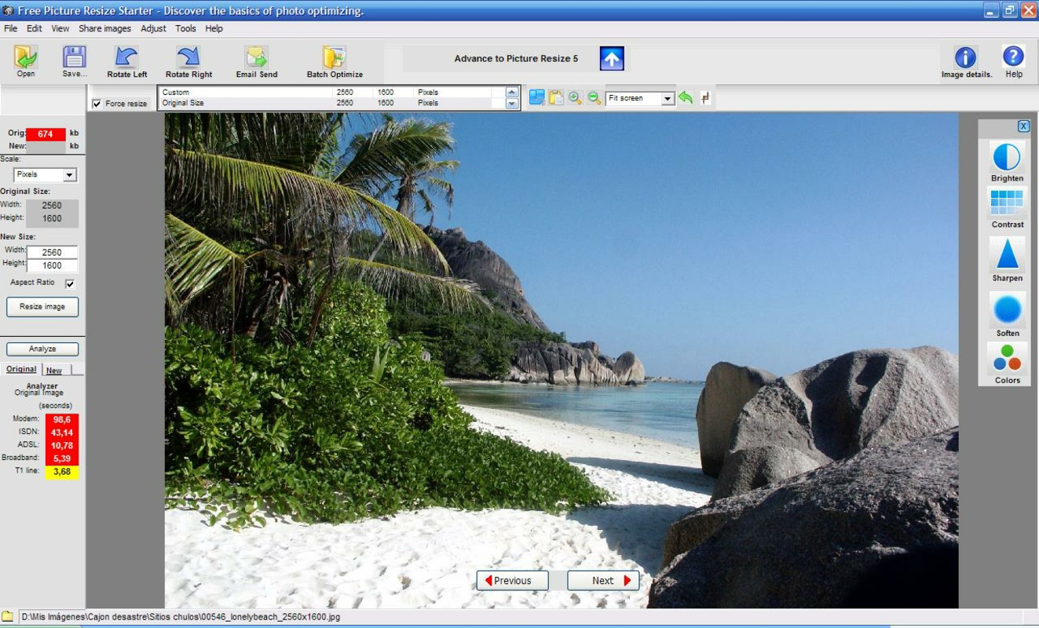Click Advance to Picture Resize 5 banner

click(516, 59)
